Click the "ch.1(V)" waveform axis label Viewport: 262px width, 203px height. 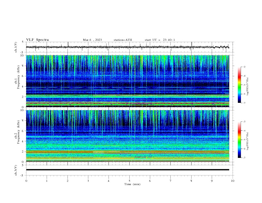[16, 47]
